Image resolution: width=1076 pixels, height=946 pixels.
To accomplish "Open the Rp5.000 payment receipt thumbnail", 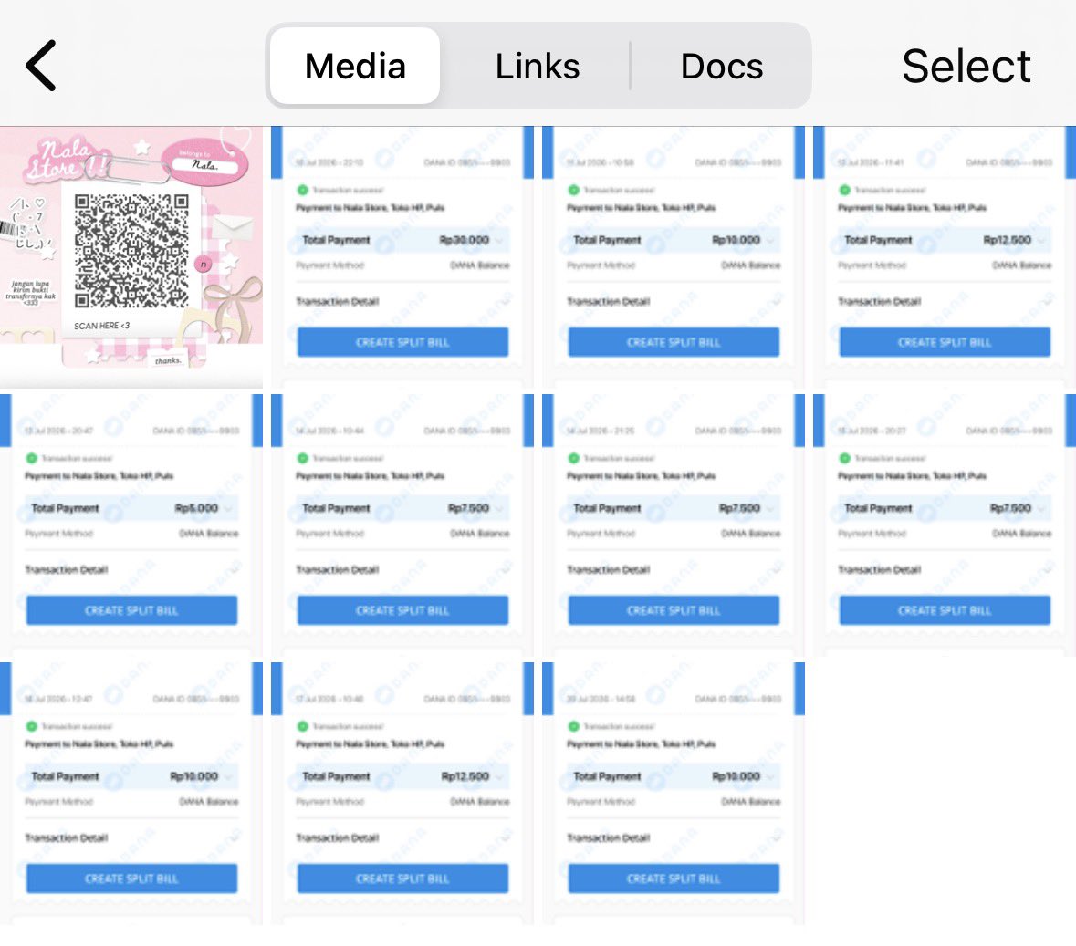I will pos(131,525).
